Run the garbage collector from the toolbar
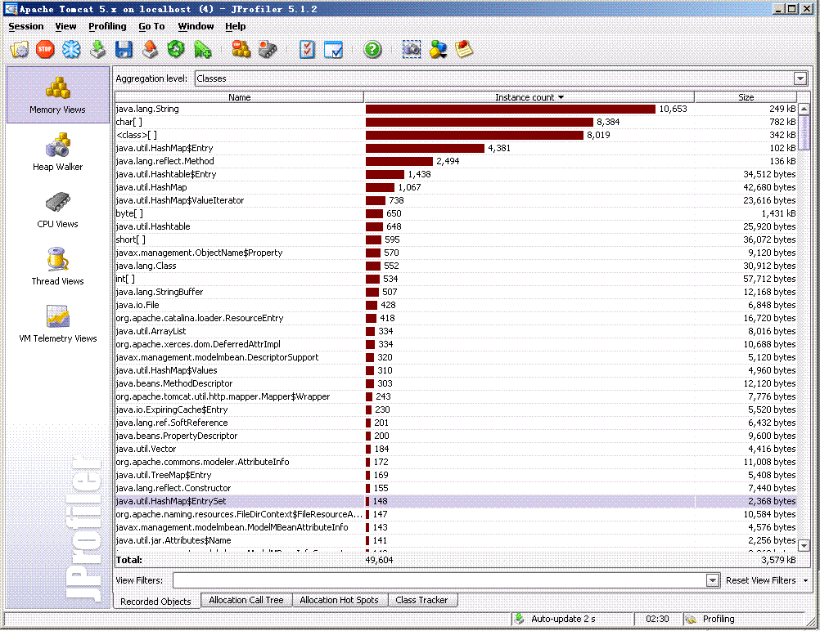820x631 pixels. 175,49
